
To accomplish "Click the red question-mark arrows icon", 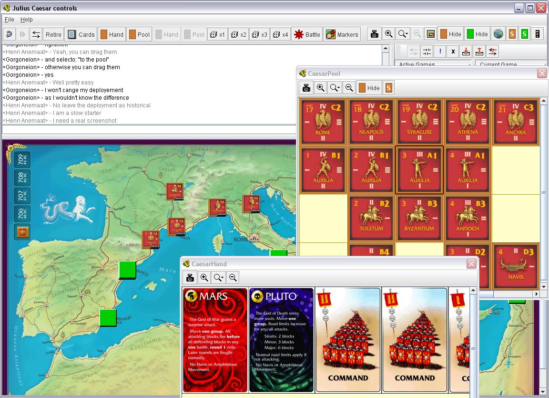I will tap(493, 52).
